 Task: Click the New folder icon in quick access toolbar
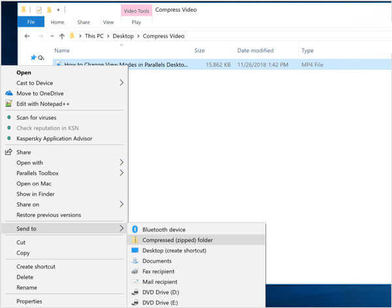pyautogui.click(x=49, y=10)
